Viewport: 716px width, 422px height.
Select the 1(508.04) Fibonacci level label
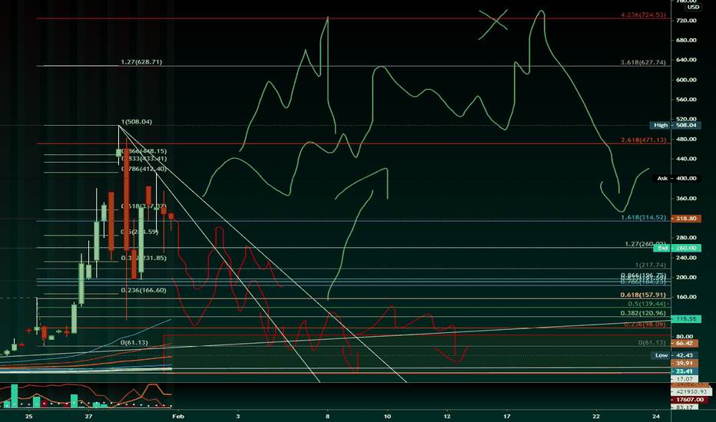pyautogui.click(x=137, y=122)
